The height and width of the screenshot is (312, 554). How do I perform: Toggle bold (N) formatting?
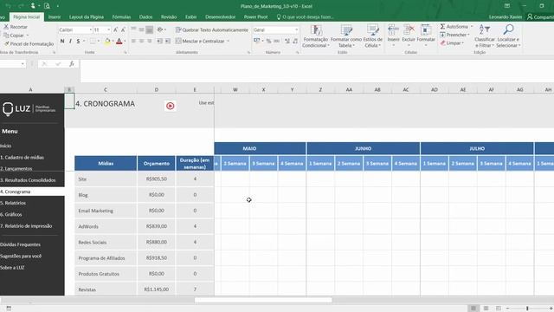[x=62, y=41]
